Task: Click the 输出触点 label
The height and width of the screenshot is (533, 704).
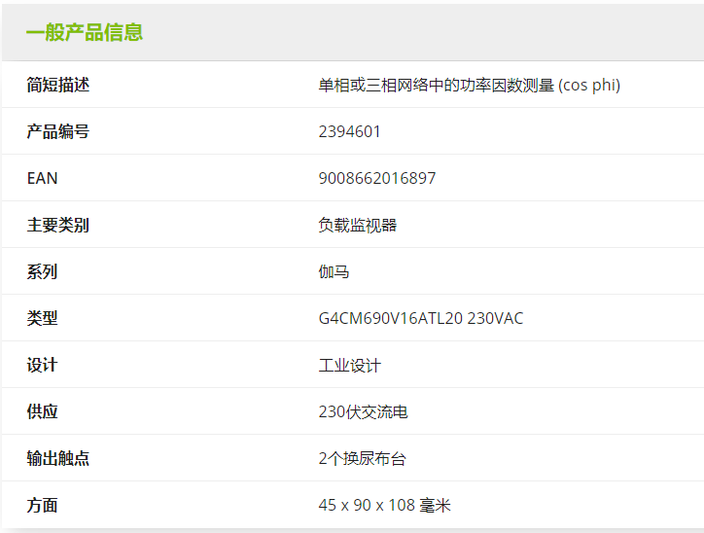Action: 58,458
